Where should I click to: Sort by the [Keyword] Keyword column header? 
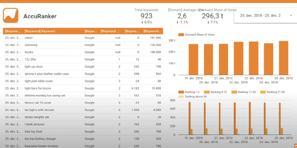pyautogui.click(x=40, y=31)
